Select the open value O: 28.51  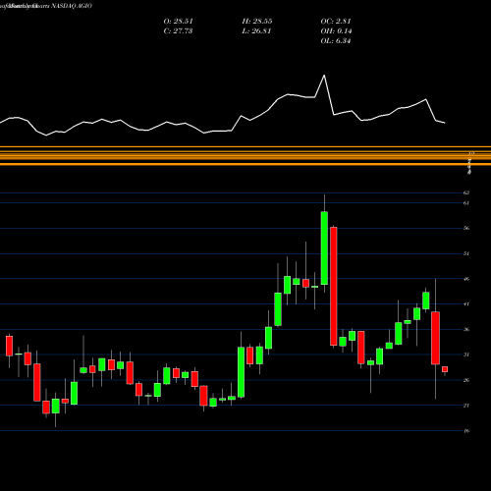pos(179,22)
